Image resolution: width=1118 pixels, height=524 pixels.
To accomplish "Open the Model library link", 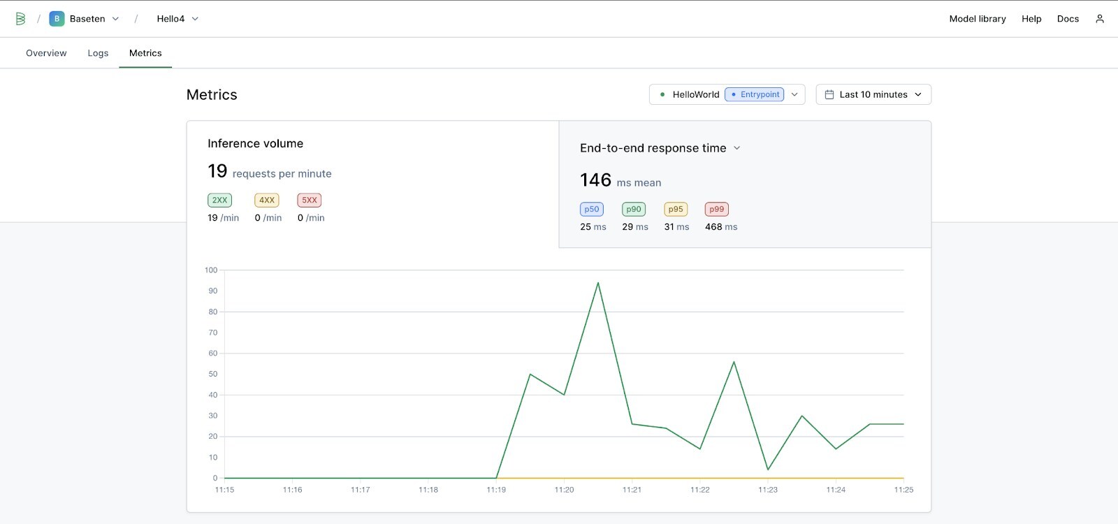I will pos(977,19).
